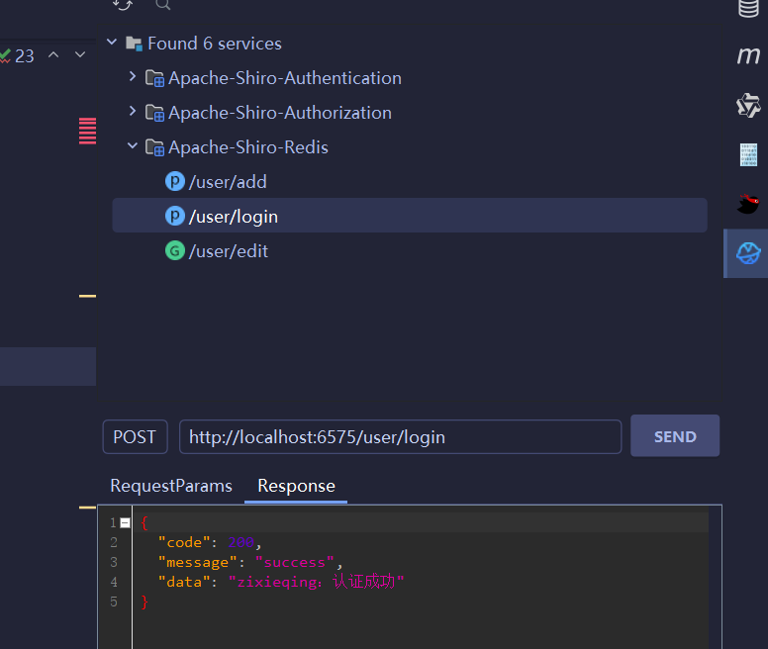The image size is (768, 649).
Task: Expand the Apache-Shiro-Authentication node
Action: pyautogui.click(x=132, y=76)
